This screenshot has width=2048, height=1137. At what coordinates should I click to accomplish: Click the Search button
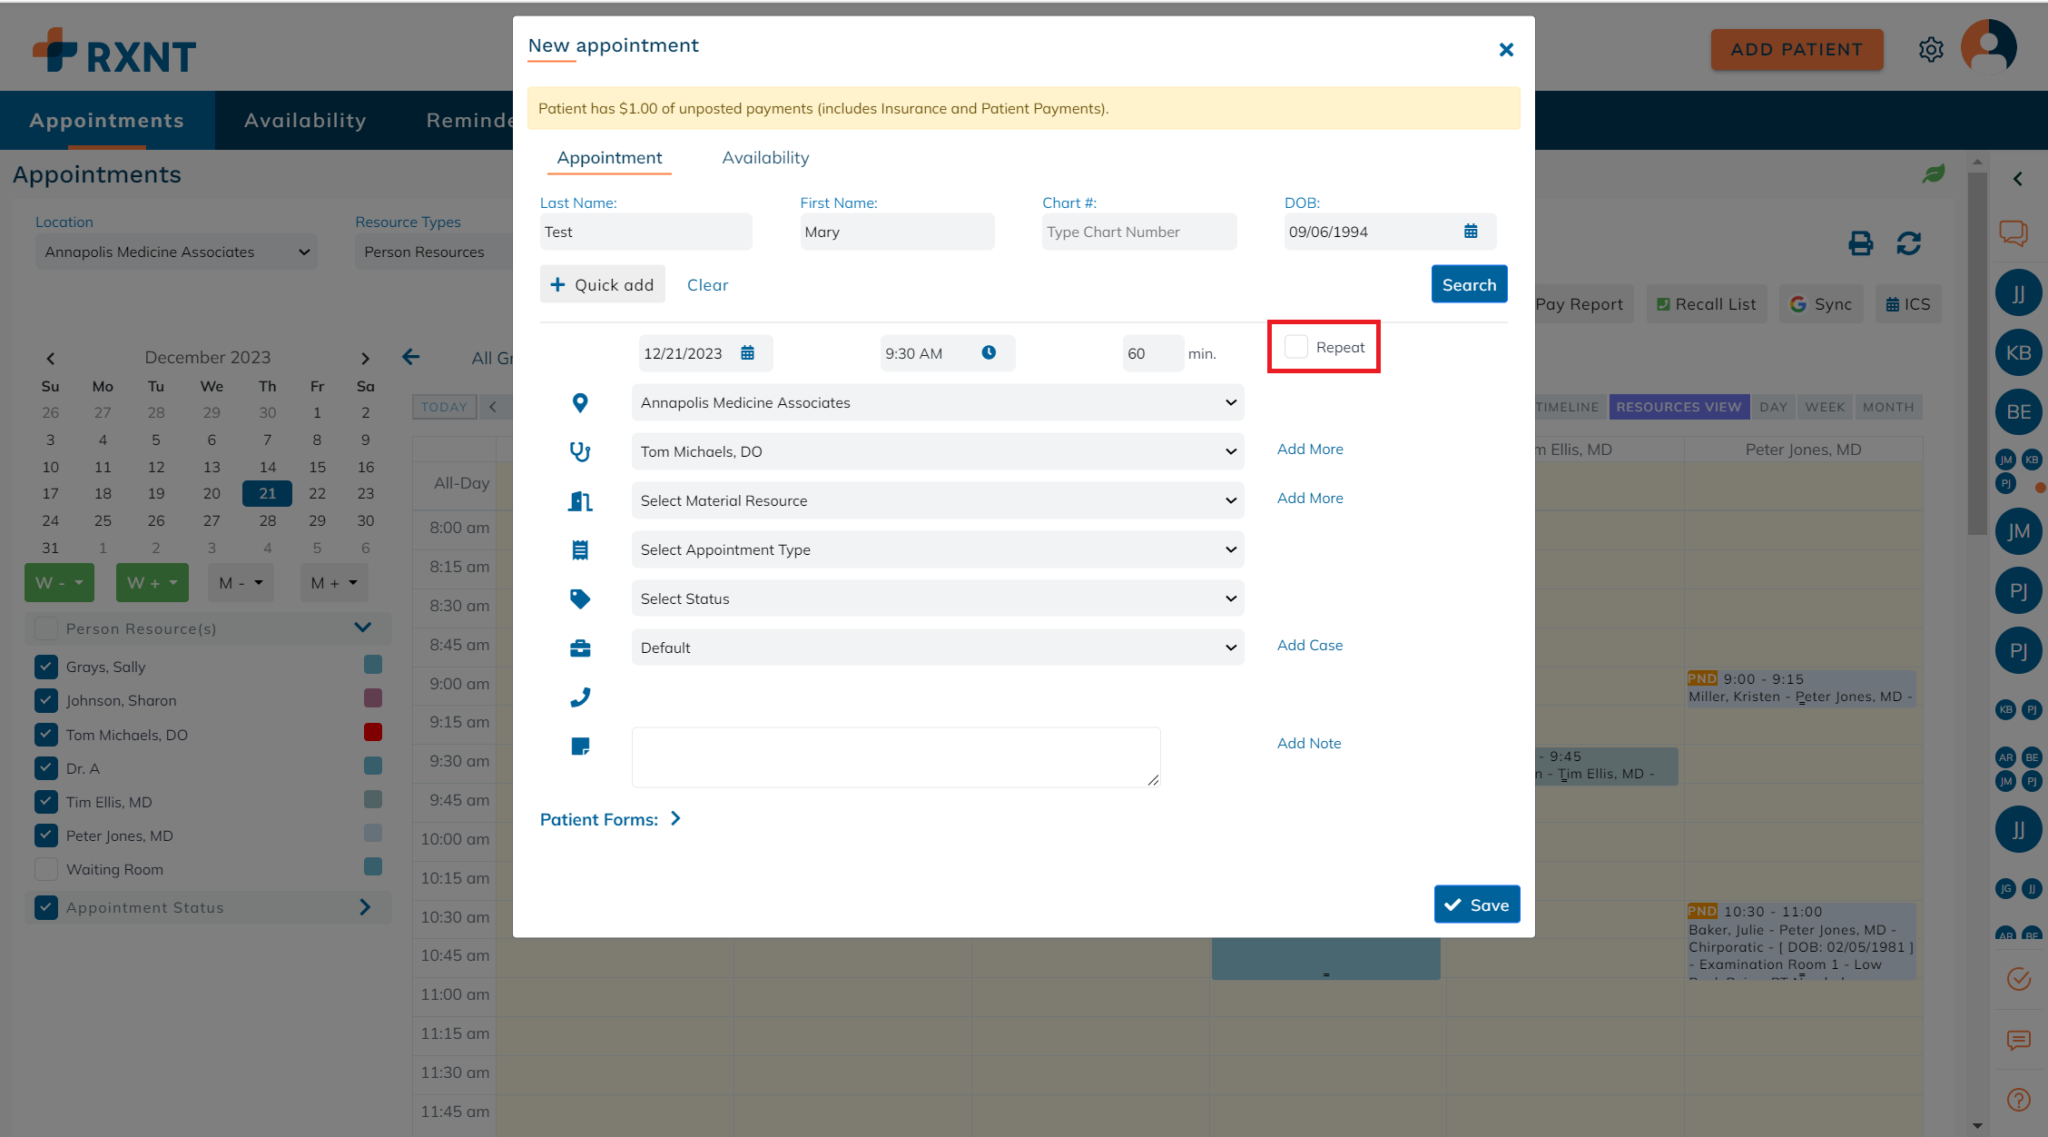[1469, 283]
